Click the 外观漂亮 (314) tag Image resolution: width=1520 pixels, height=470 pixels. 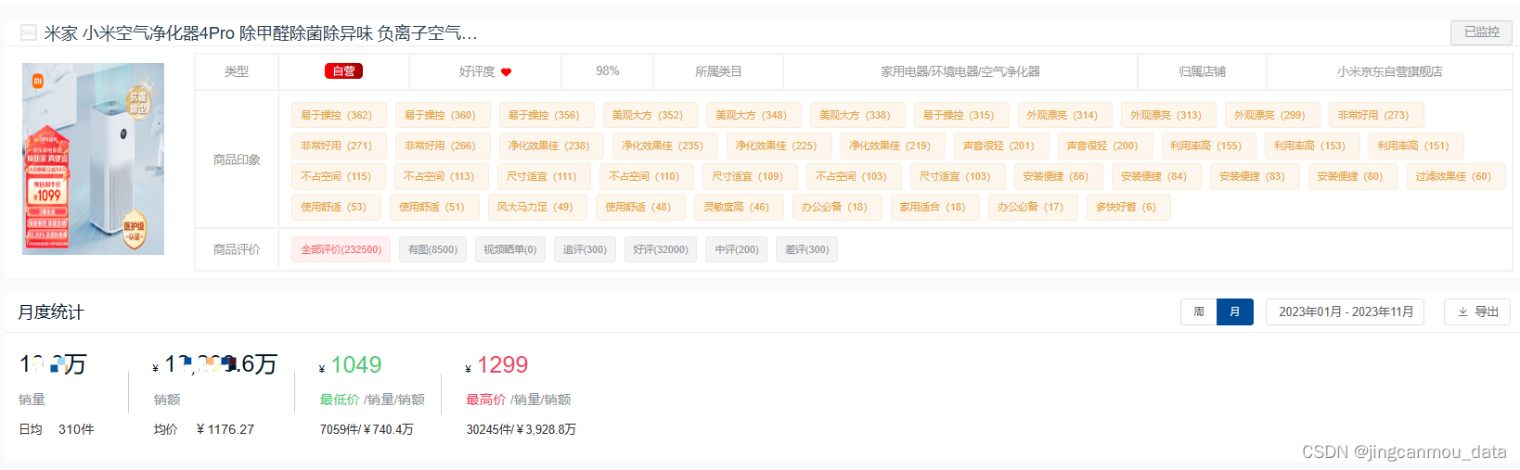1064,115
